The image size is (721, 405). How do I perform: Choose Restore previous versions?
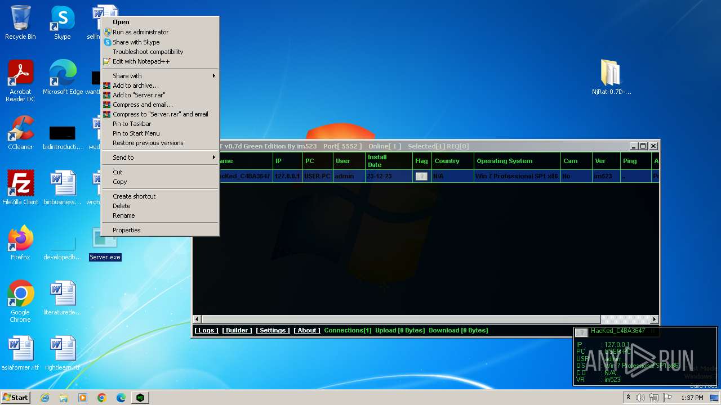click(160, 143)
